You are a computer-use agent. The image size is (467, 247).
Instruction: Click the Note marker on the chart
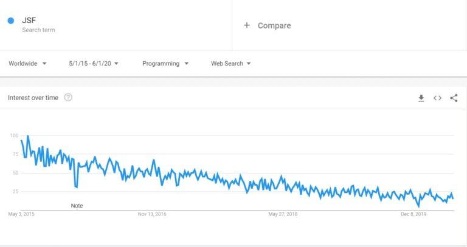pos(77,206)
